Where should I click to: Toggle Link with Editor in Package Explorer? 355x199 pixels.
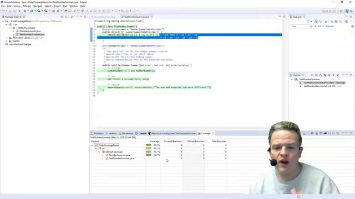pos(67,17)
